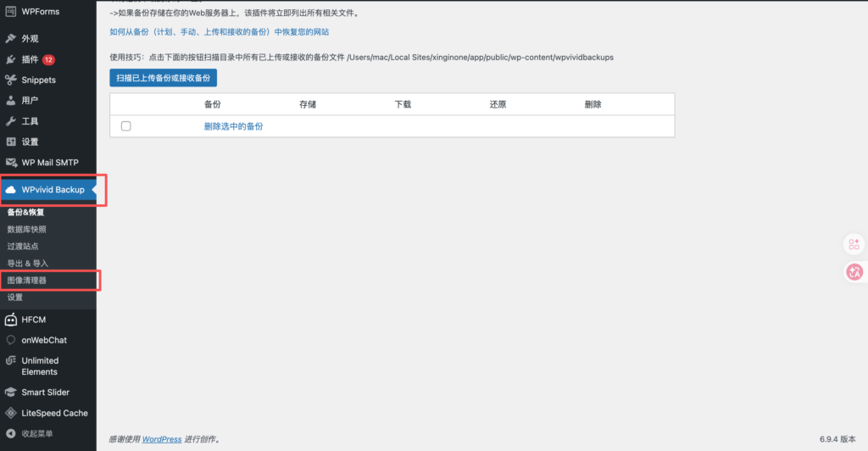
Task: Click the 还原 column header
Action: pyautogui.click(x=498, y=104)
